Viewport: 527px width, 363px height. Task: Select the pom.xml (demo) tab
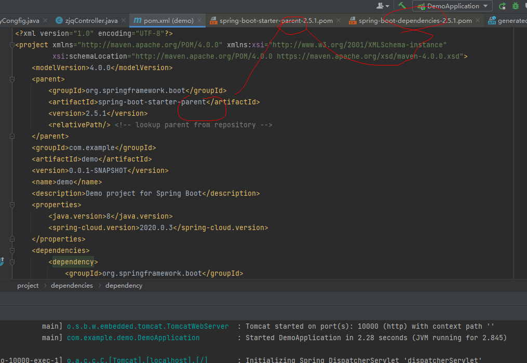168,20
